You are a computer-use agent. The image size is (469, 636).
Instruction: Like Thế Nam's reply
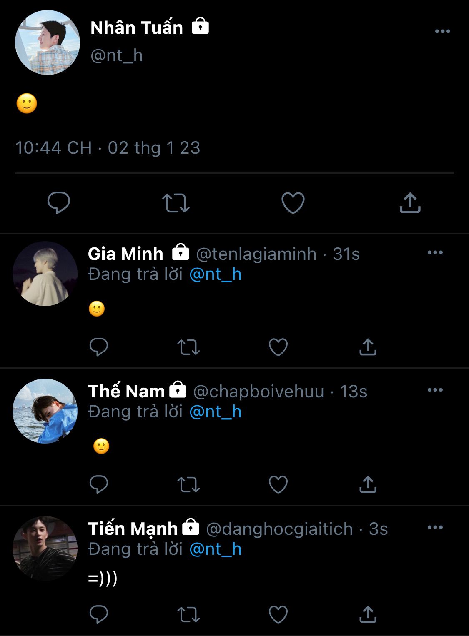coord(278,484)
